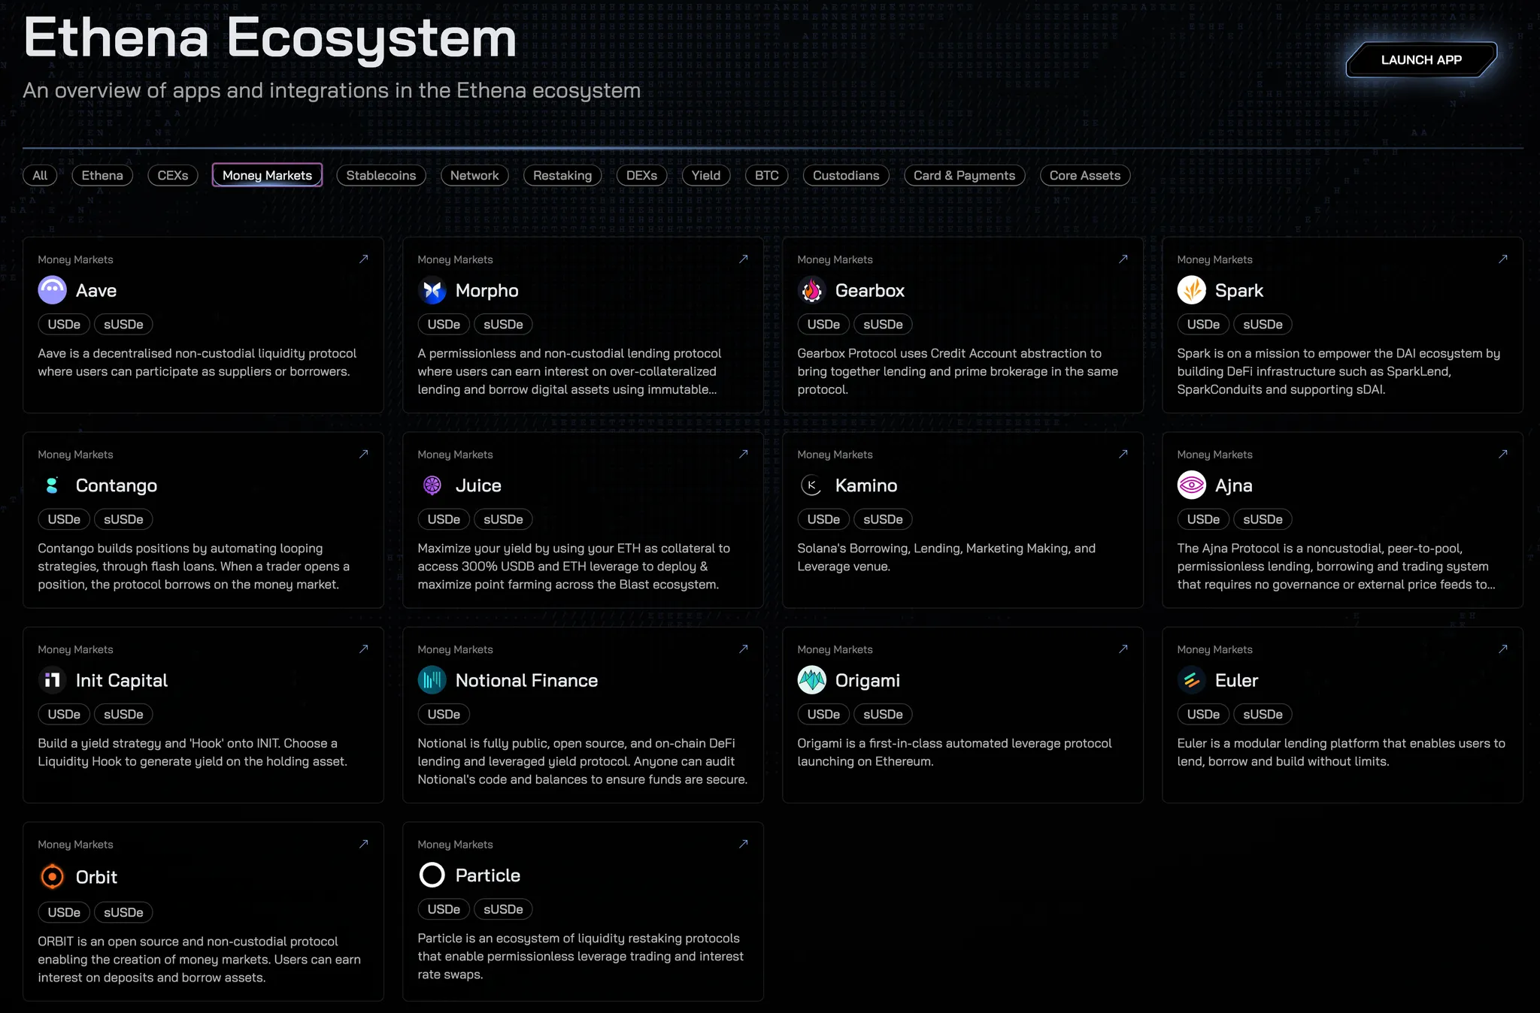This screenshot has width=1540, height=1013.
Task: Click the USDe tag on Spark card
Action: pyautogui.click(x=1203, y=325)
